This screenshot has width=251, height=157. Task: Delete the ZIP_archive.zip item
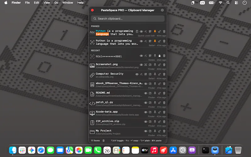164,122
